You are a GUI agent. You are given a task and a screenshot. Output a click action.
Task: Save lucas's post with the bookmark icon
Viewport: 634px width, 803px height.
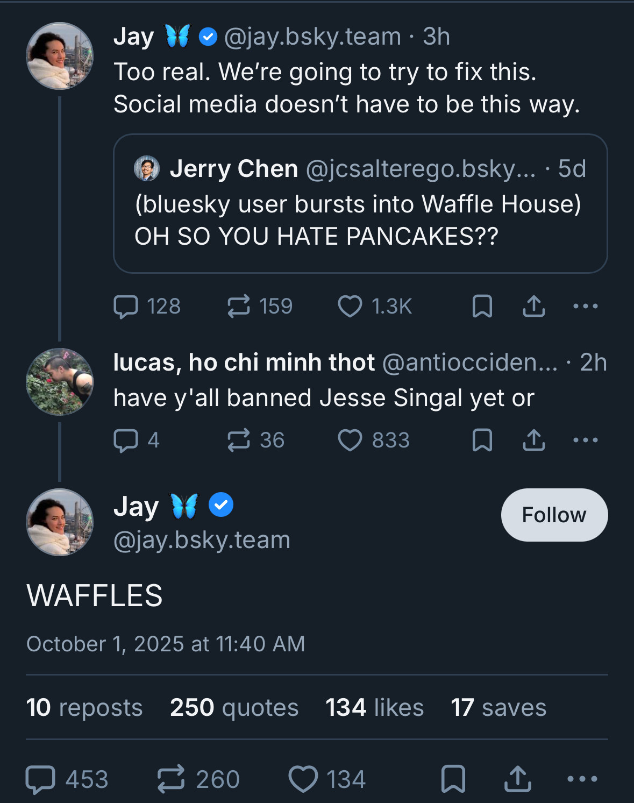[482, 440]
